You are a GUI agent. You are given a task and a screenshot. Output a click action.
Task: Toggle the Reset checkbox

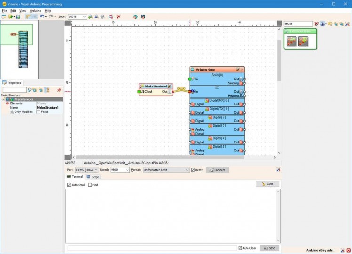click(x=193, y=170)
